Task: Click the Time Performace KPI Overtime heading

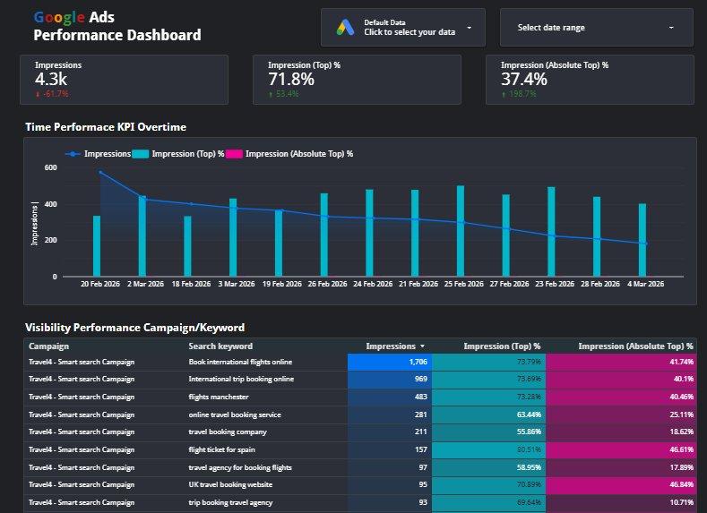Action: pyautogui.click(x=106, y=127)
